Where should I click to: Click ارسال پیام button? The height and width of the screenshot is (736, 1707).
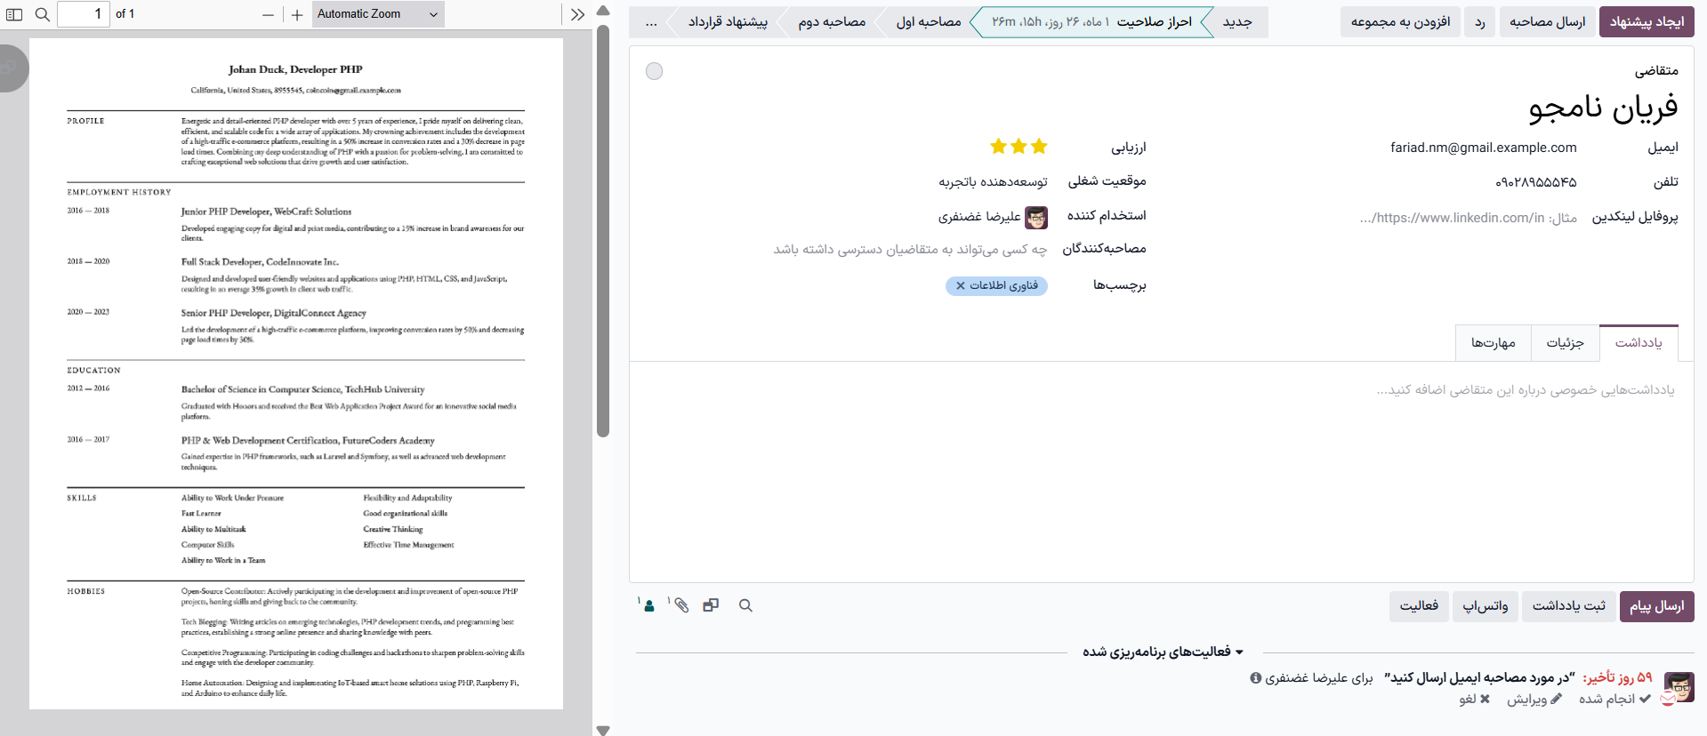1656,606
